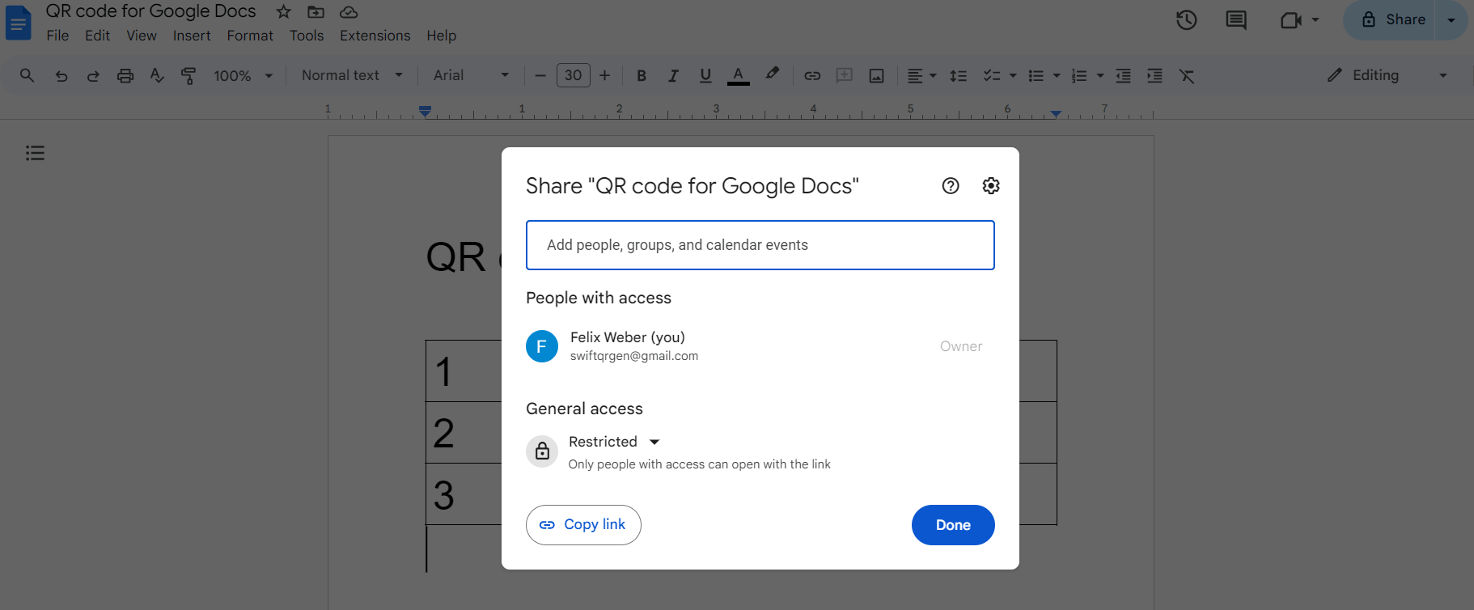Add a comment from toolbar

point(845,75)
